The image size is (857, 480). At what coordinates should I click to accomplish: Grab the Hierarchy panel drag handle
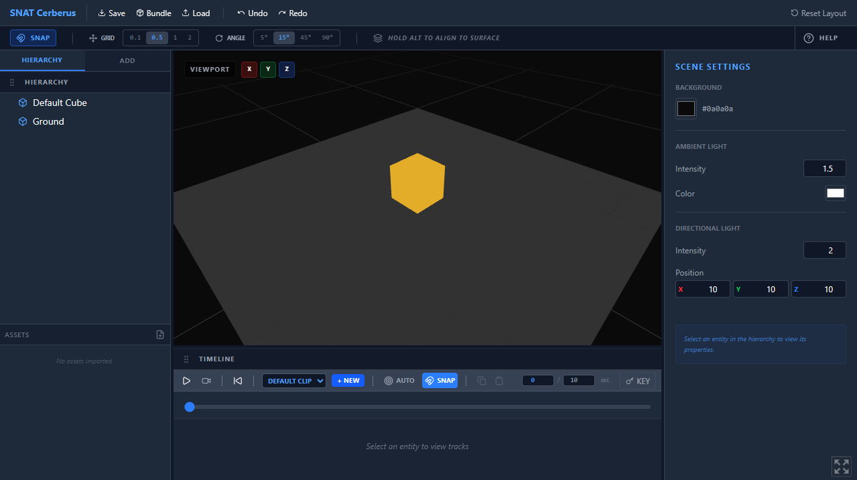coord(12,82)
